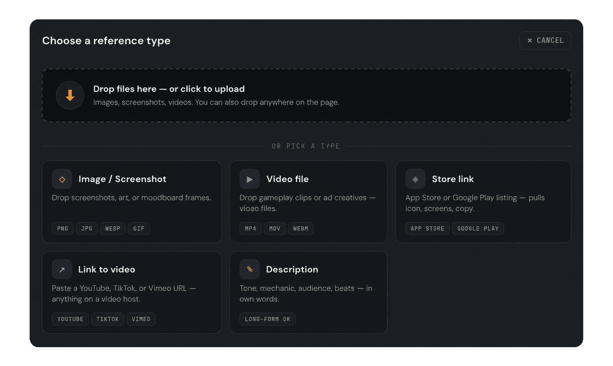Choose the Video file card title
This screenshot has height=366, width=613.
click(288, 179)
